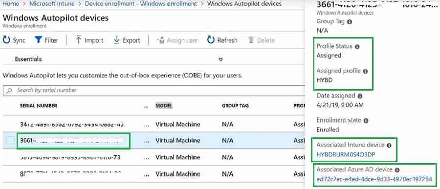The height and width of the screenshot is (189, 440).
Task: Open Intune device HYBDRURM0S4O3DP link
Action: coord(346,154)
